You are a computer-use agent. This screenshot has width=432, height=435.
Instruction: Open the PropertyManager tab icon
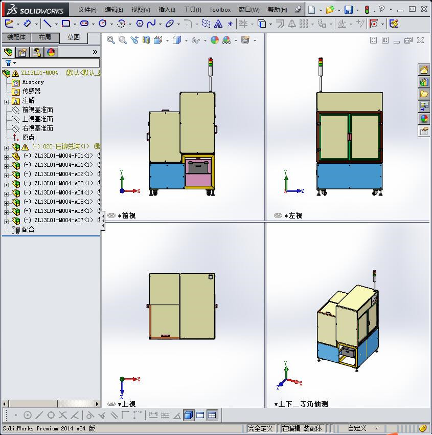point(22,52)
